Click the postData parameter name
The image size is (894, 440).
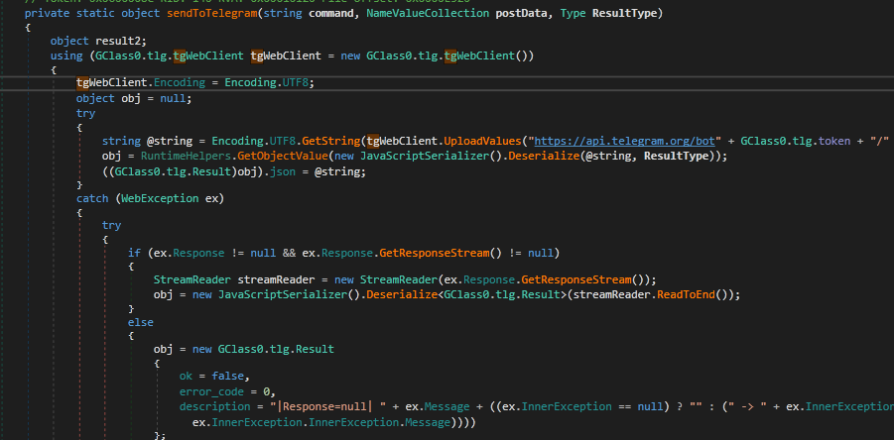tap(523, 13)
